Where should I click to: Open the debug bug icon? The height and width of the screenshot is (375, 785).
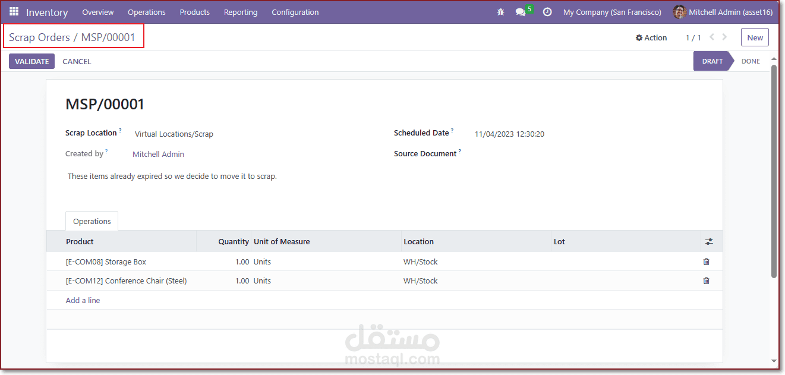[x=500, y=12]
